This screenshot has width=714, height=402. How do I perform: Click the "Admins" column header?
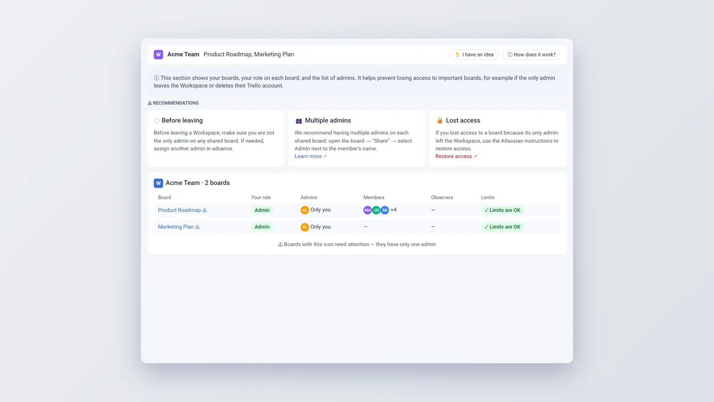[309, 197]
